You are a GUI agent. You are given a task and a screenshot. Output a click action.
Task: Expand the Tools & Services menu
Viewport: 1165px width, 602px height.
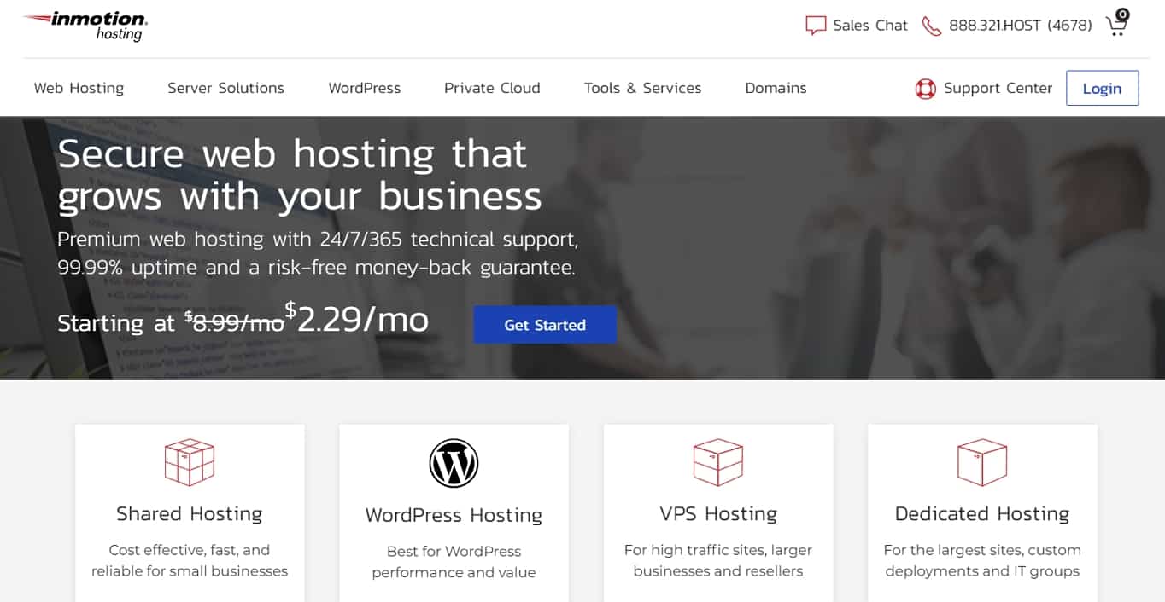pos(642,88)
